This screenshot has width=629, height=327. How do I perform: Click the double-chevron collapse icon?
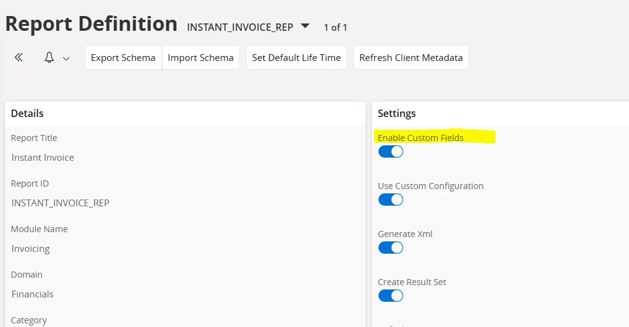click(19, 57)
